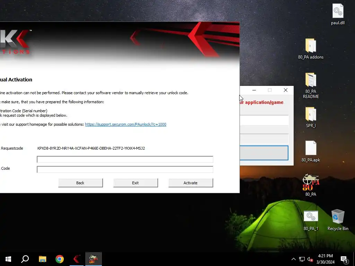Open the paul.dll file on desktop
Image resolution: width=355 pixels, height=266 pixels.
point(338,14)
